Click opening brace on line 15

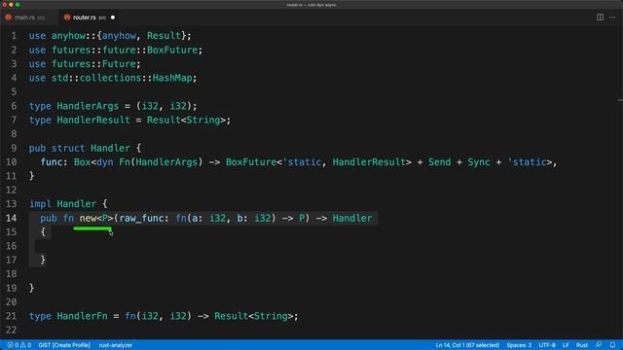click(x=43, y=232)
